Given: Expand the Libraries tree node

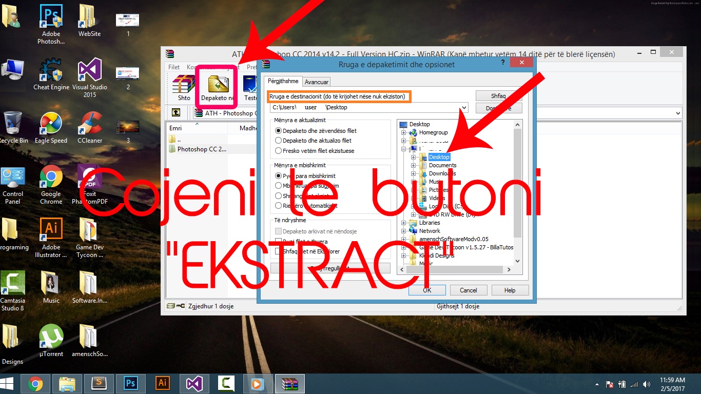Looking at the screenshot, I should click(404, 223).
